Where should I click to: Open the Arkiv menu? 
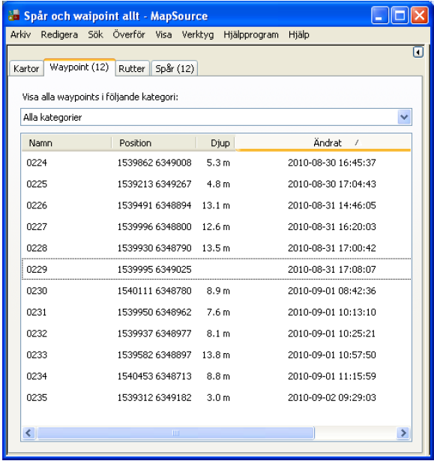[x=20, y=34]
